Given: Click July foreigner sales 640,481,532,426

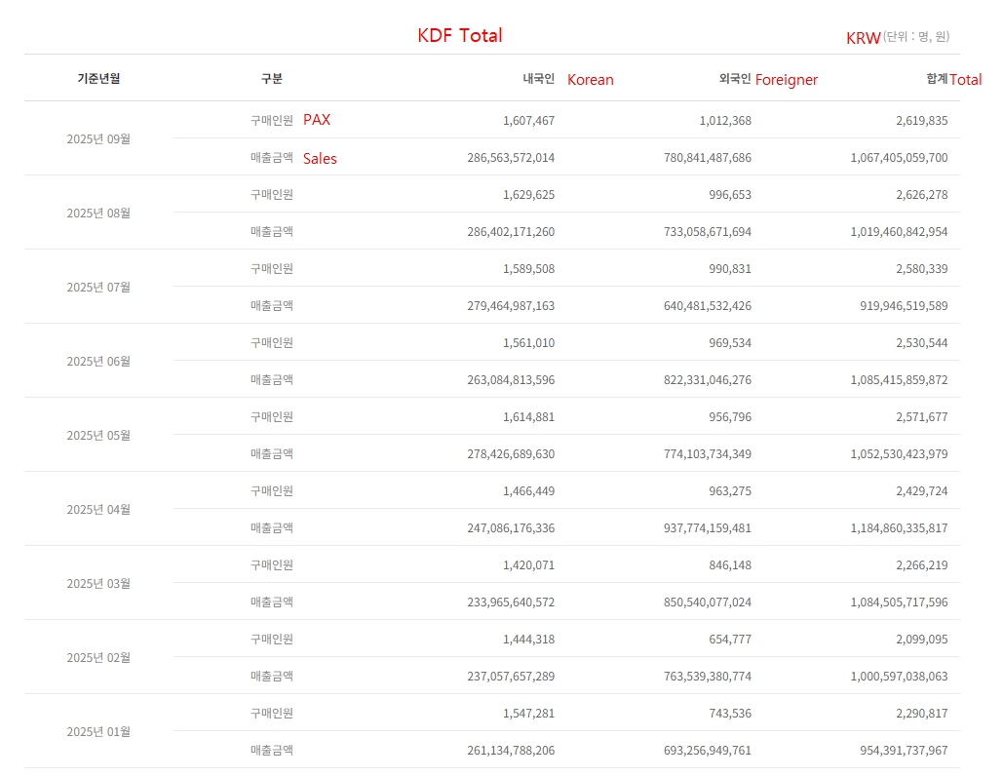Looking at the screenshot, I should 707,306.
